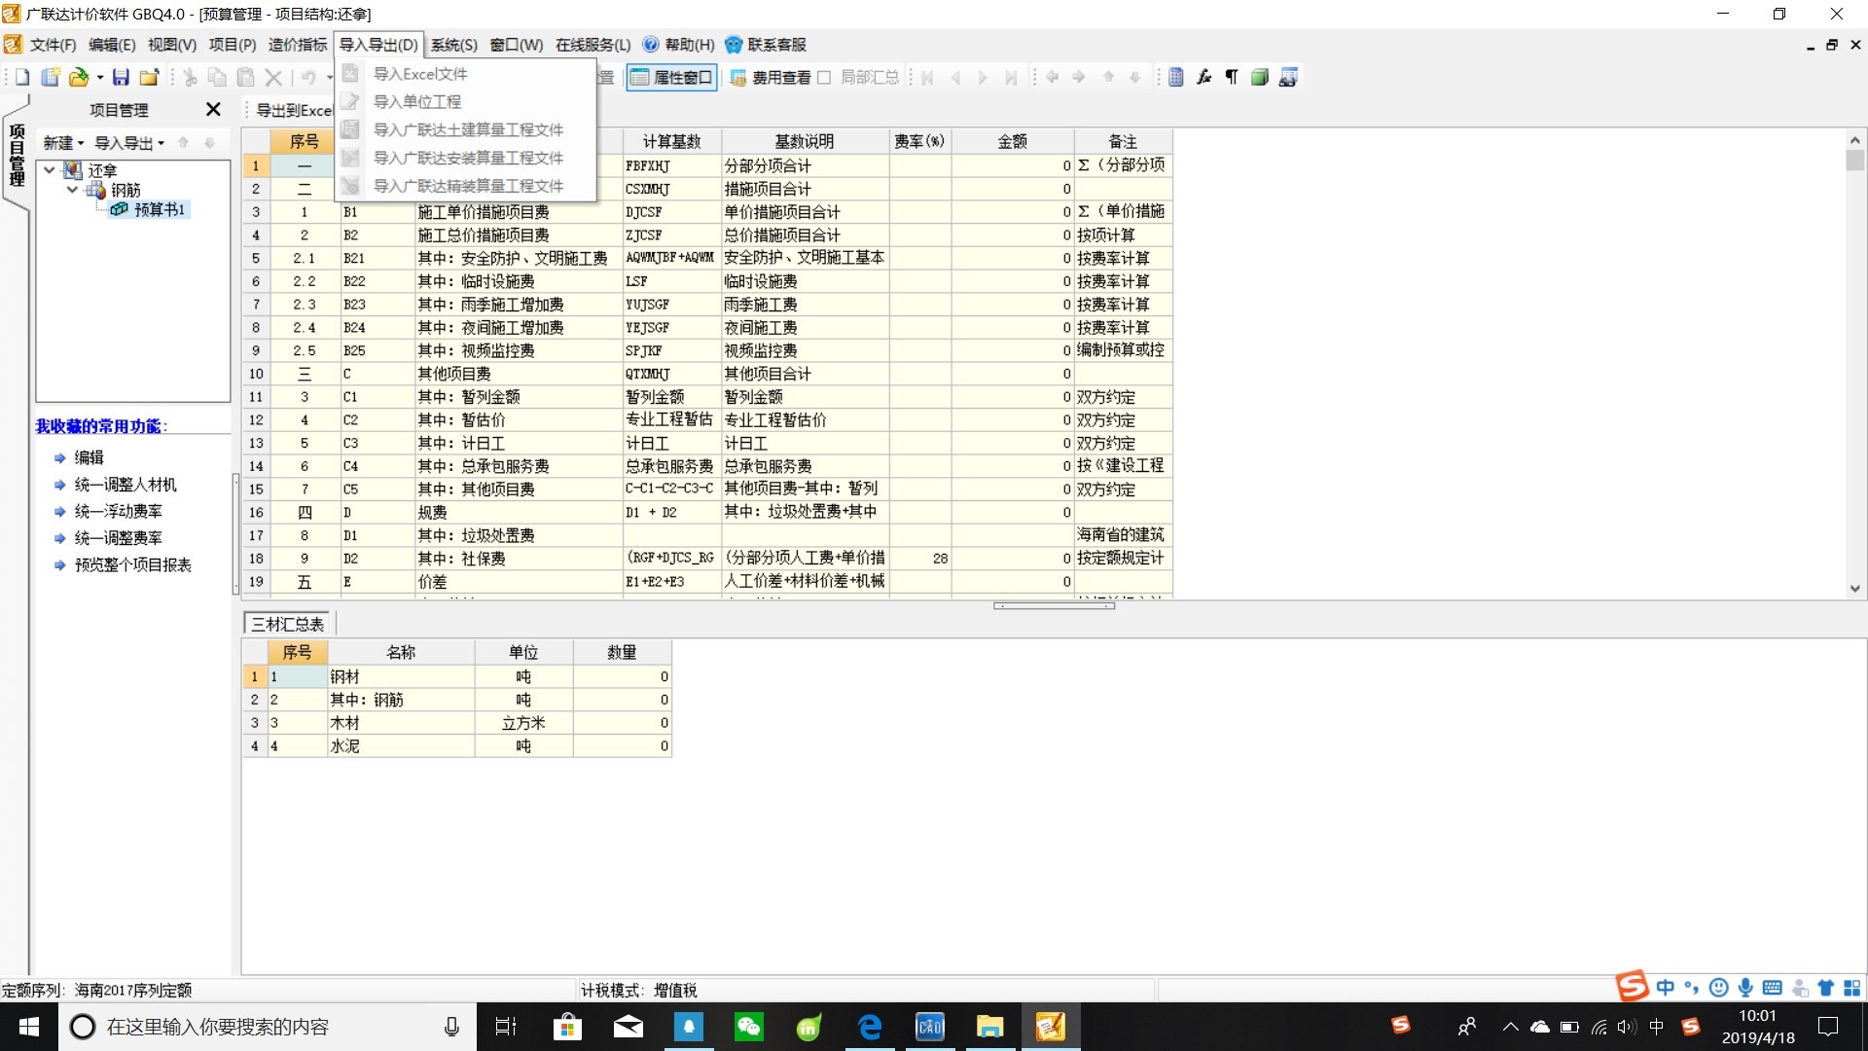Select the 钢筋 tree item
The height and width of the screenshot is (1051, 1868).
pyautogui.click(x=126, y=190)
